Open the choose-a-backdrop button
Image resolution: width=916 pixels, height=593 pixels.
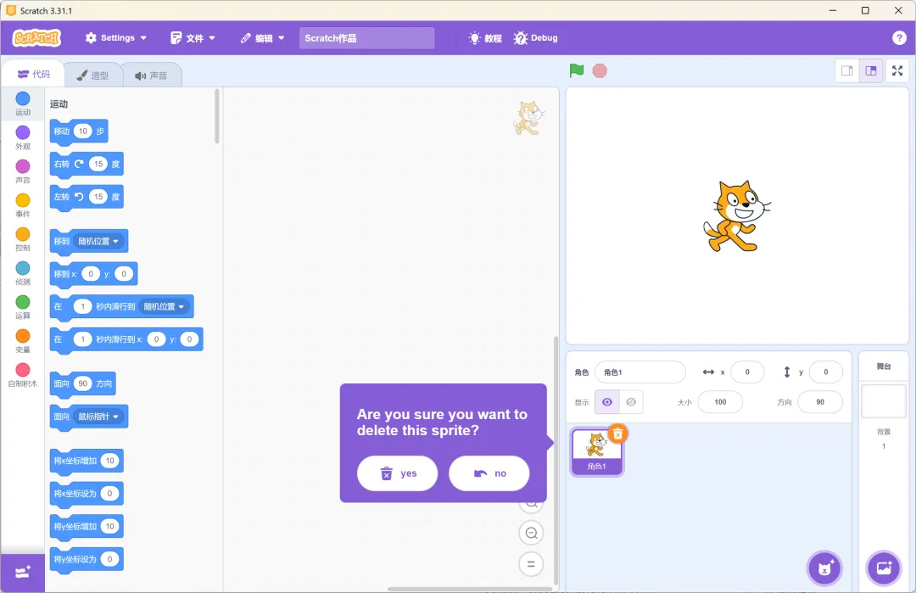(x=884, y=568)
